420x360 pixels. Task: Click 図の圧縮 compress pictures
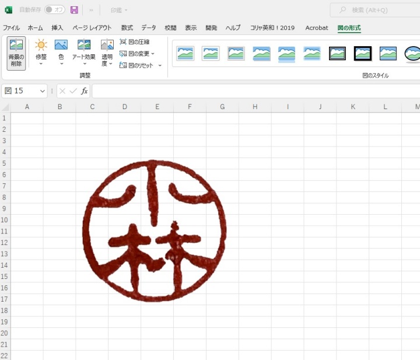click(135, 42)
